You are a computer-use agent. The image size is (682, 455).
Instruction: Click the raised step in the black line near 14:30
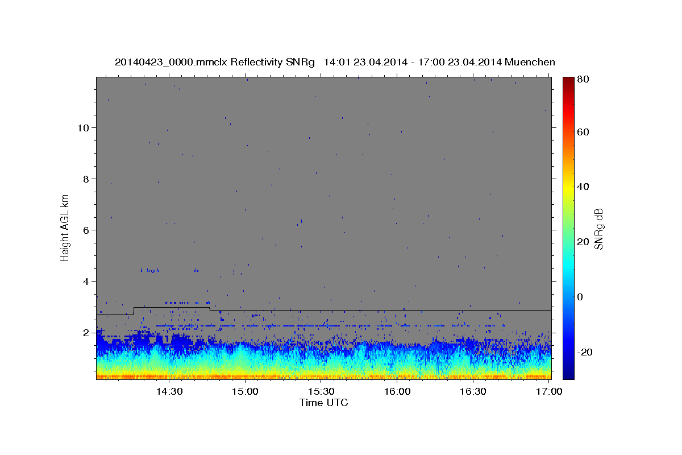[x=171, y=307]
